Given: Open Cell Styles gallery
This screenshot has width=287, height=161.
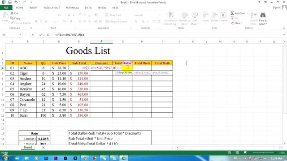Looking at the screenshot, I should tap(195, 18).
